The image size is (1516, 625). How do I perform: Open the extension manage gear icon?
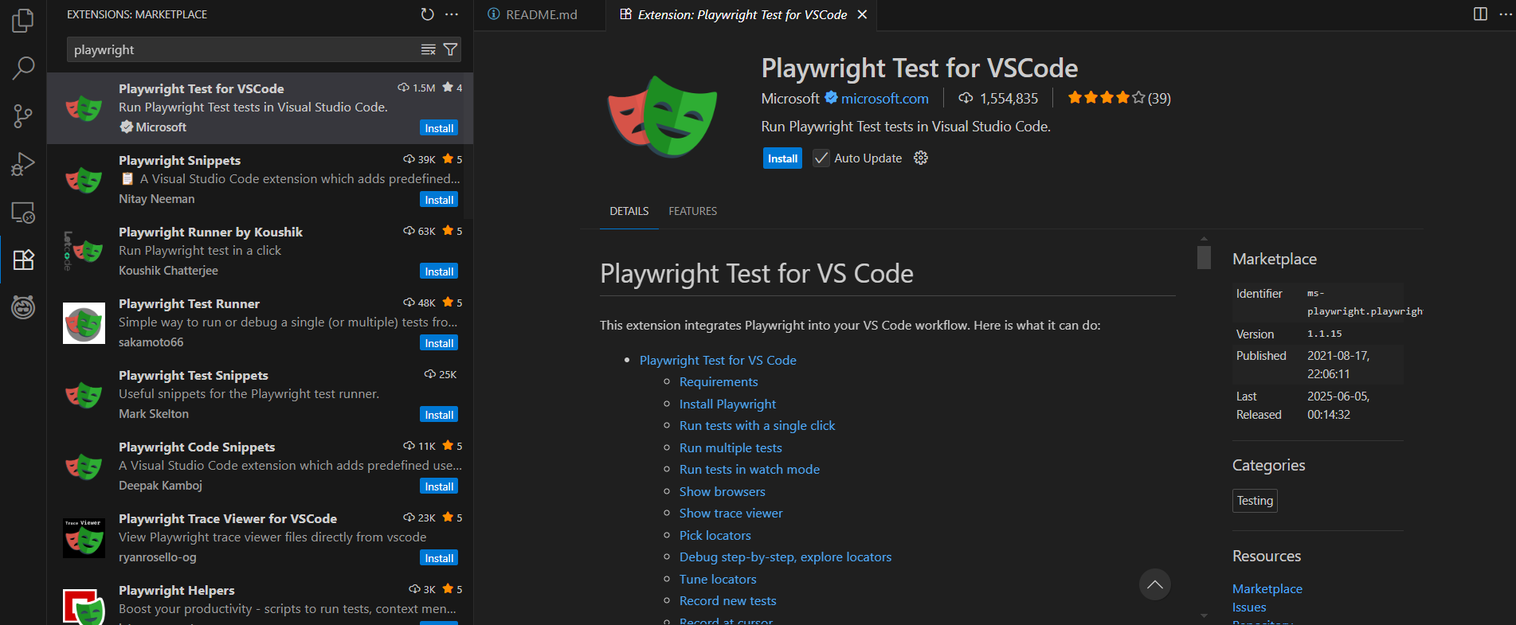pos(921,158)
